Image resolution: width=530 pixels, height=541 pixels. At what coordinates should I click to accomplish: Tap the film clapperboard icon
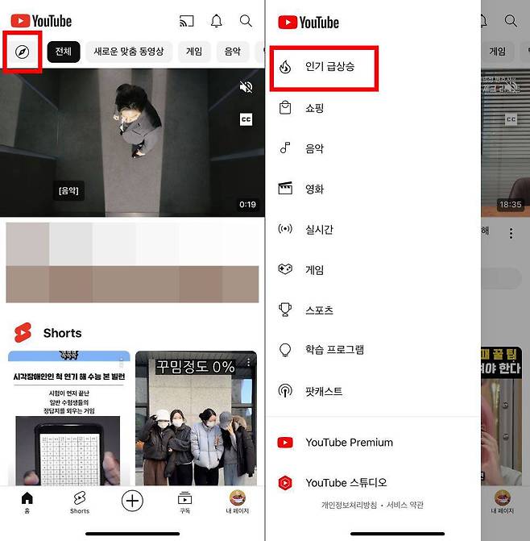point(285,189)
